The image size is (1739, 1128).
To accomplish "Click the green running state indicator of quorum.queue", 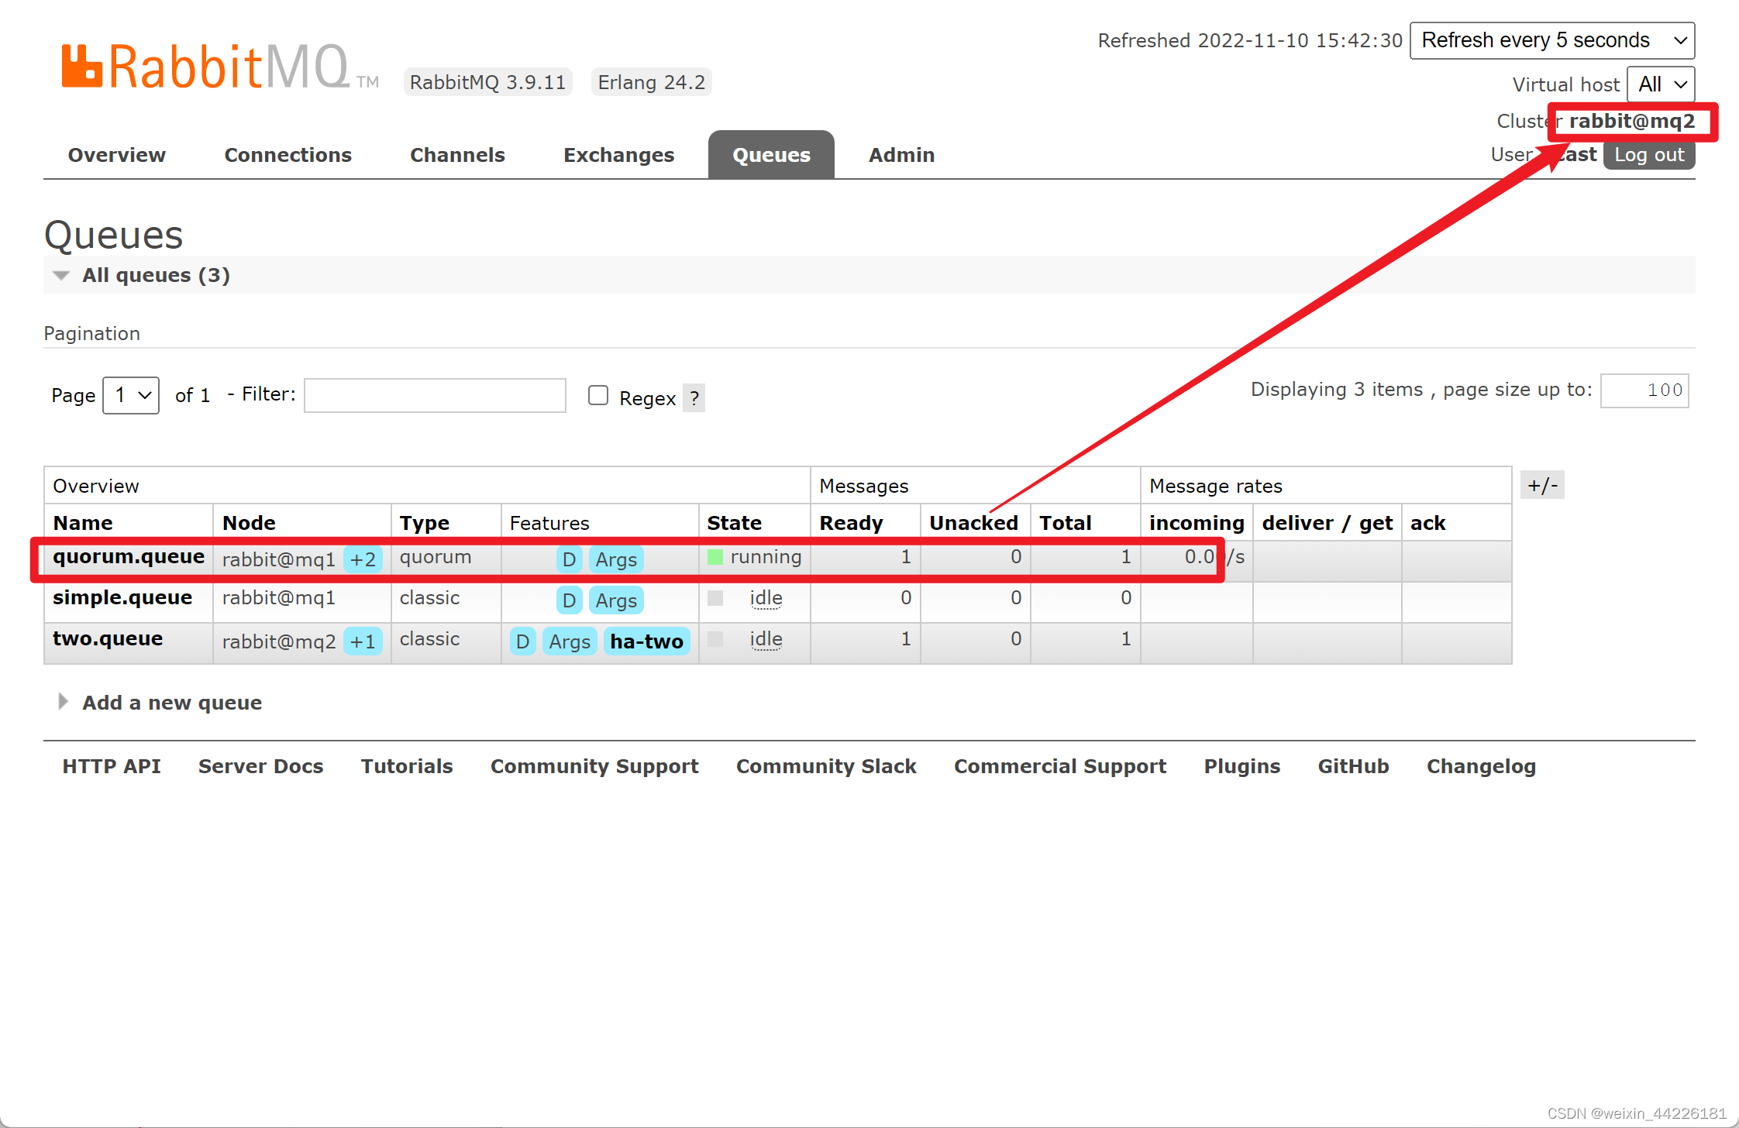I will 715,557.
